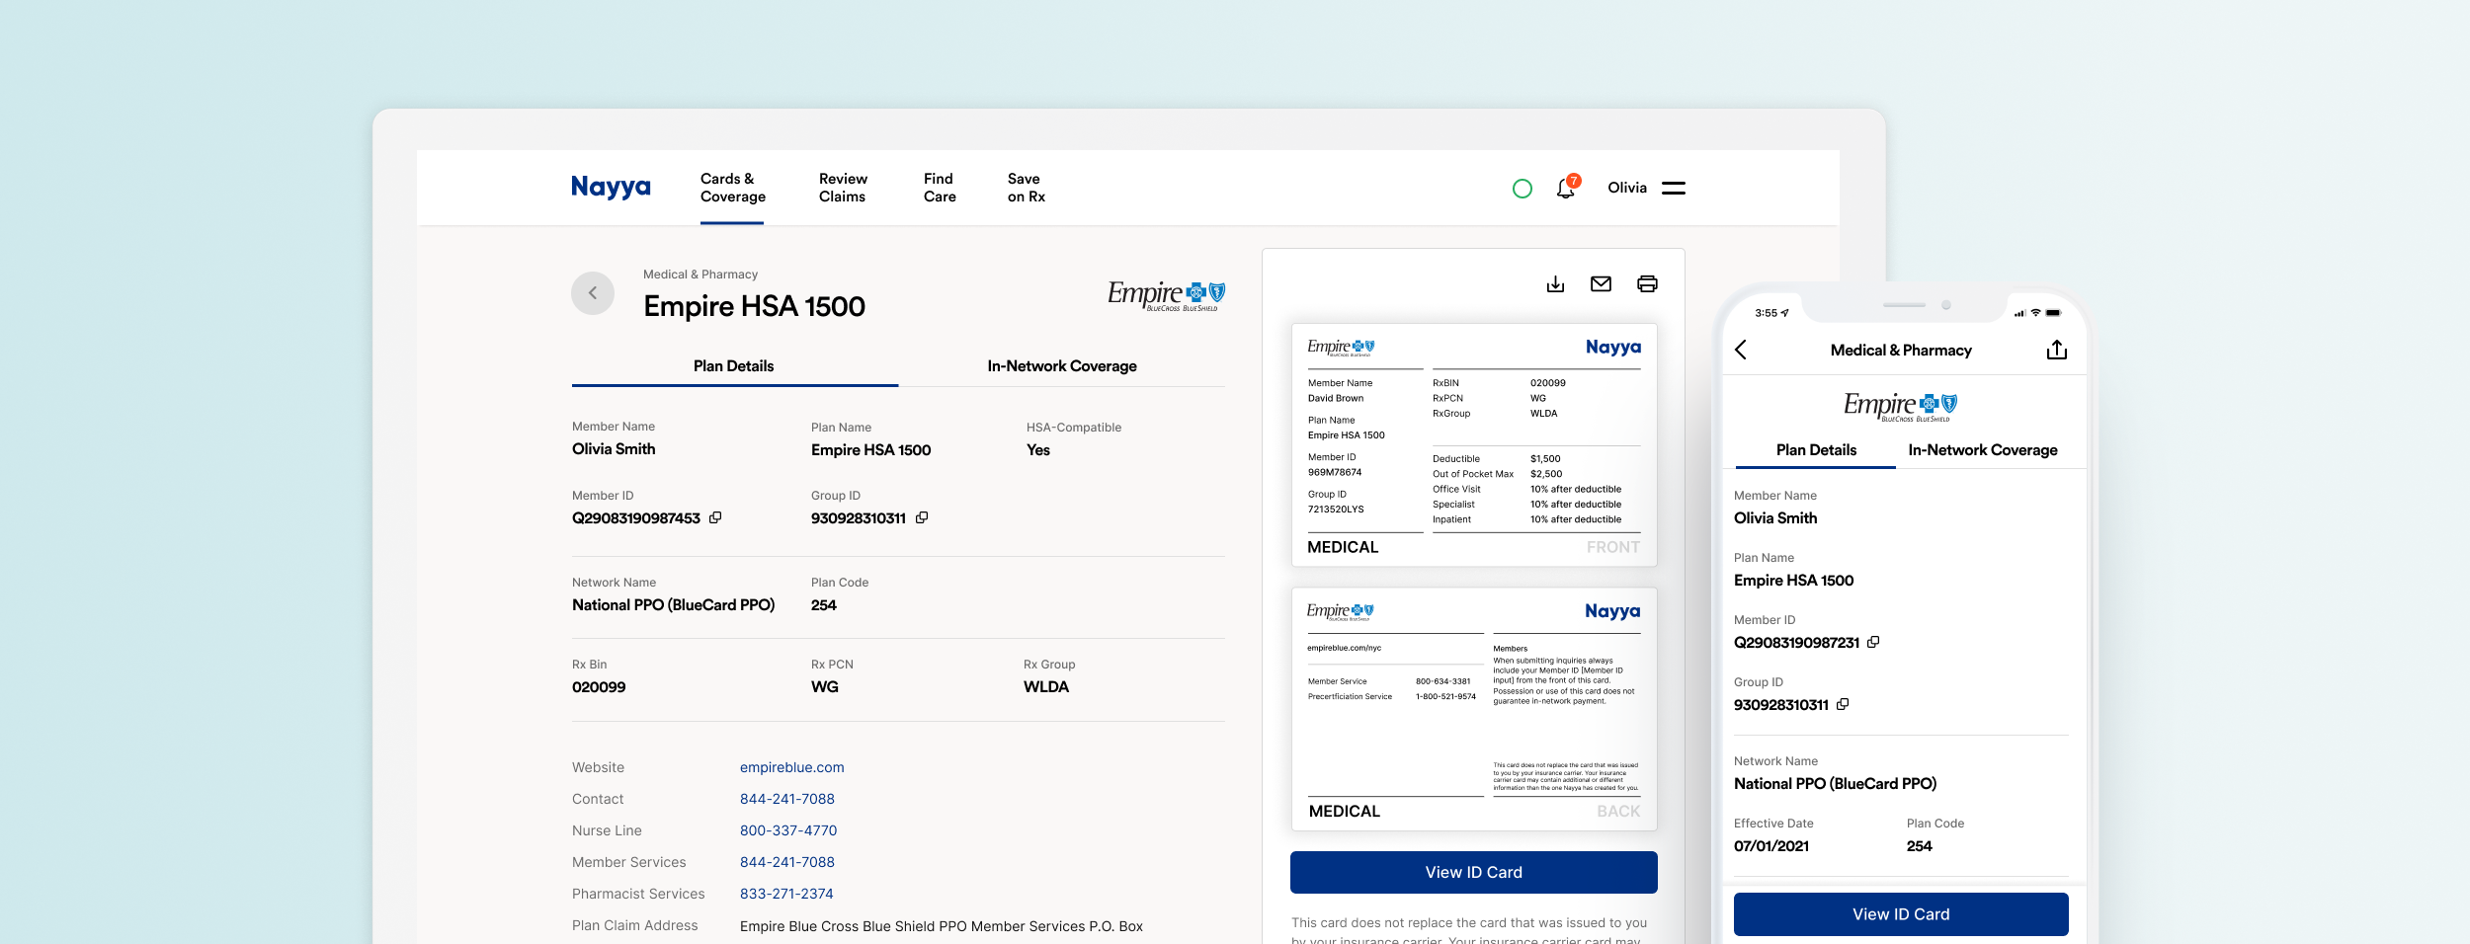The height and width of the screenshot is (944, 2470).
Task: Click Rx Bin value 020099
Action: pos(599,687)
